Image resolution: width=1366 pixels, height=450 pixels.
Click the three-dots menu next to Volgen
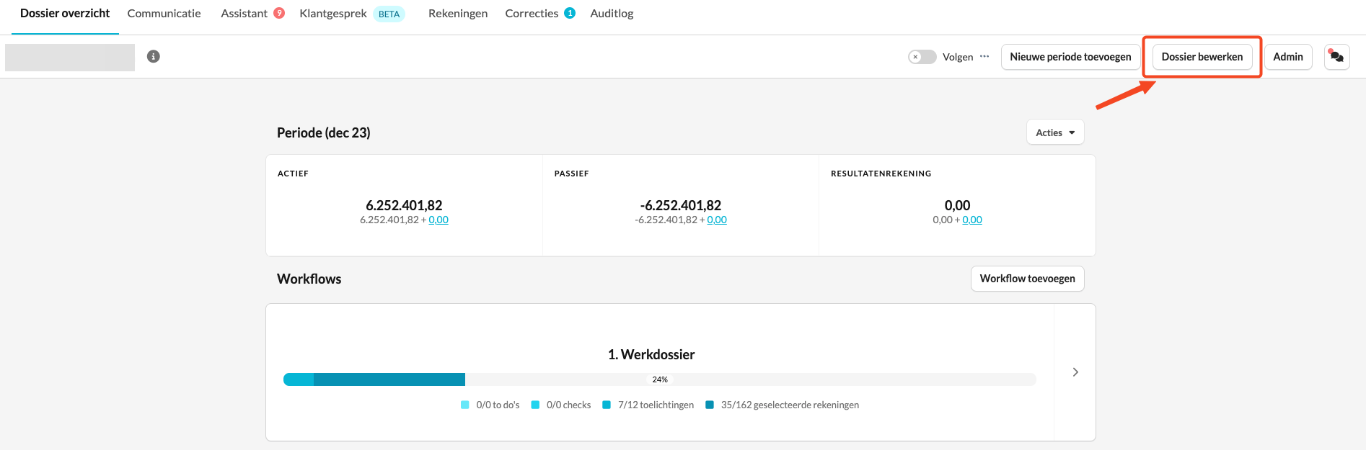(984, 56)
